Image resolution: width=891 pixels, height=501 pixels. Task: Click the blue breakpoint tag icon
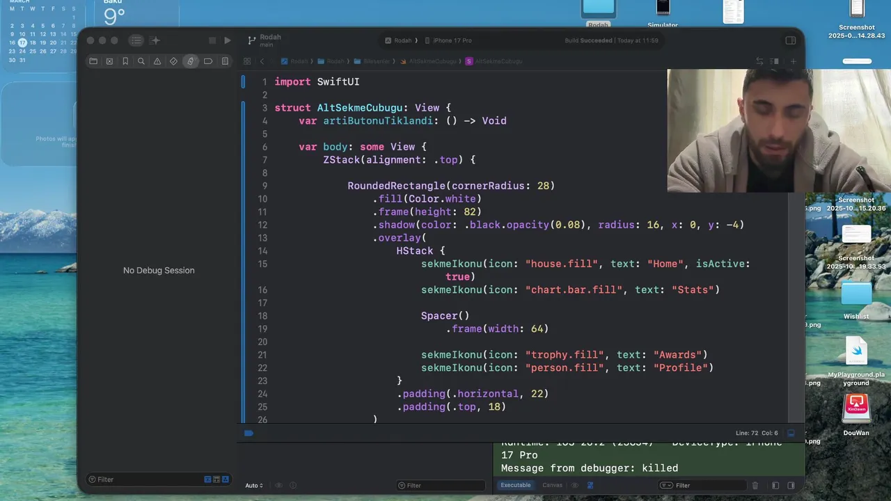click(249, 433)
